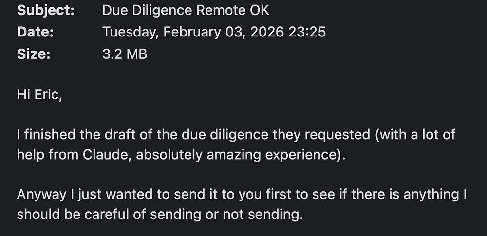Click the Size field label
Image resolution: width=487 pixels, height=236 pixels.
[34, 54]
